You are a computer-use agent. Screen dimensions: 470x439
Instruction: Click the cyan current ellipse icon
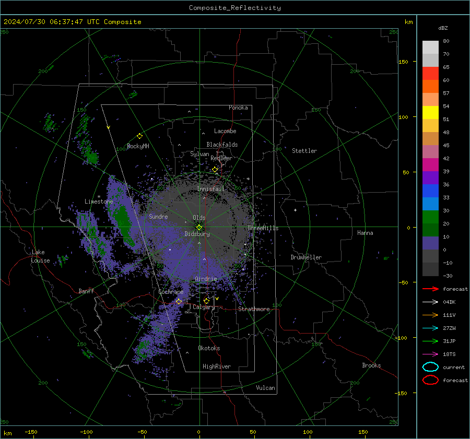click(x=430, y=367)
